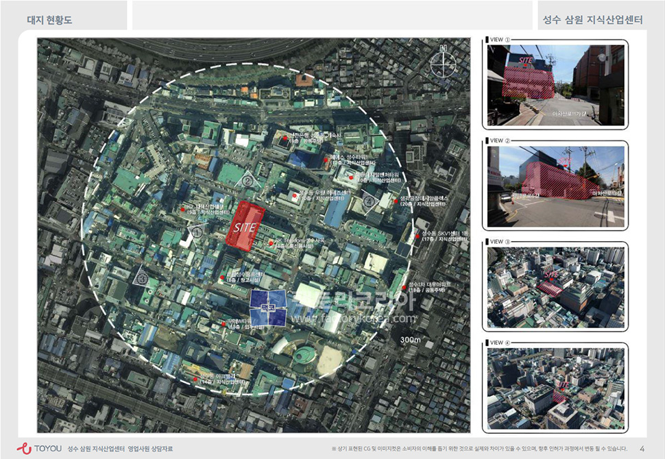Image resolution: width=665 pixels, height=459 pixels.
Task: Click the red dot beside the 13층 W타워 label
Action: [224, 324]
